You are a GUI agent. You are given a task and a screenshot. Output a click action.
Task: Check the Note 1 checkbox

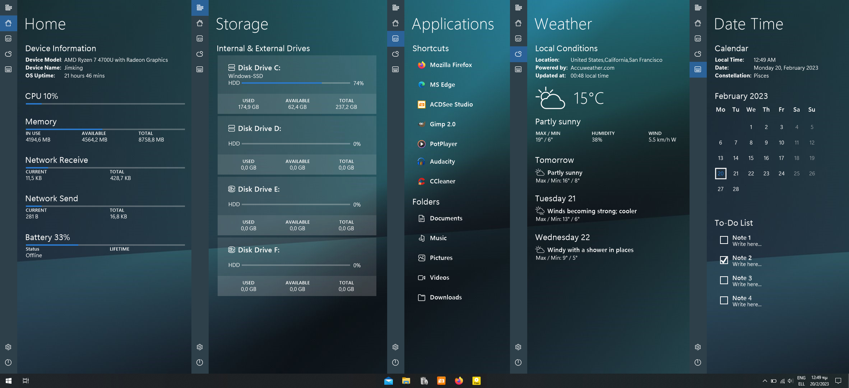coord(724,240)
